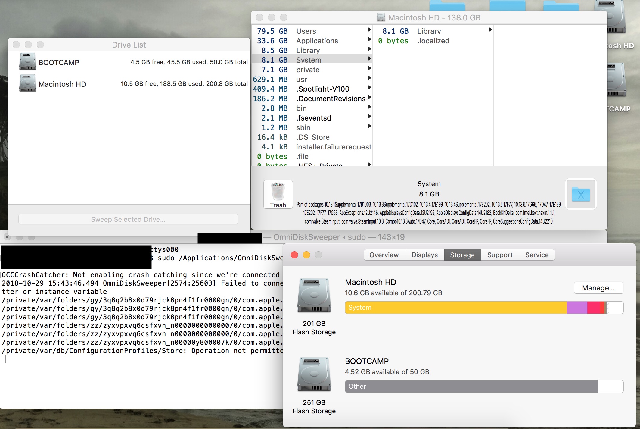Click Macintosh HD disk icon in Storage pane
Viewport: 640px width, 429px height.
point(314,296)
